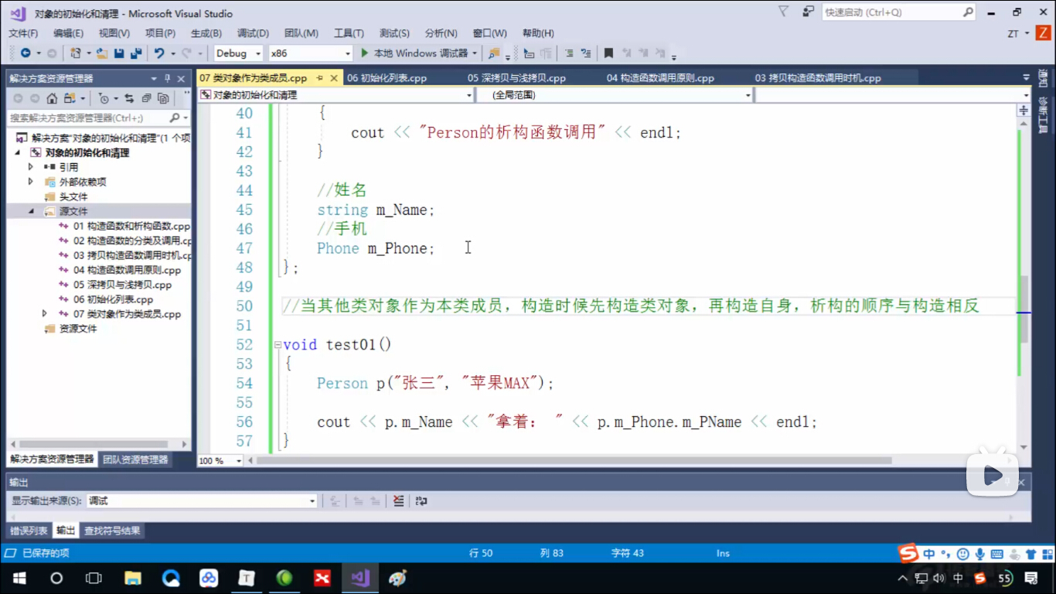
Task: Toggle auto-hide pin on Solution Explorer
Action: tap(167, 78)
